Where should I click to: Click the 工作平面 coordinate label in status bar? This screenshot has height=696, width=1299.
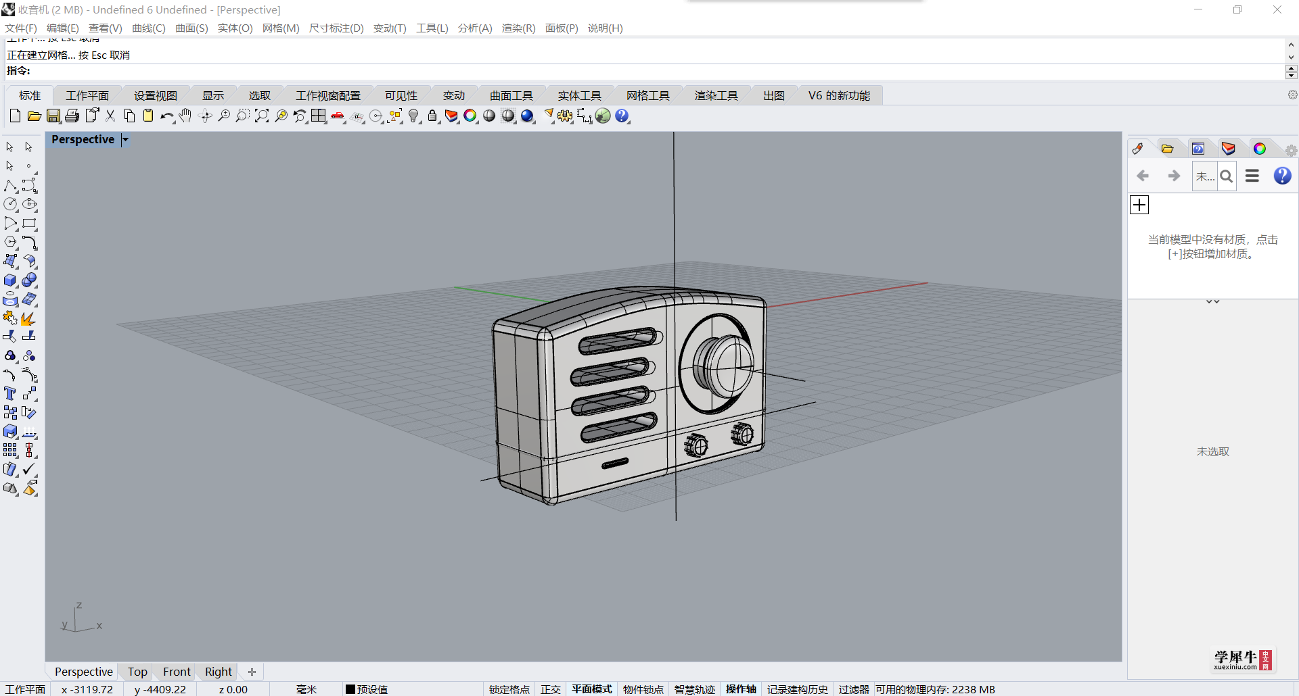click(25, 689)
